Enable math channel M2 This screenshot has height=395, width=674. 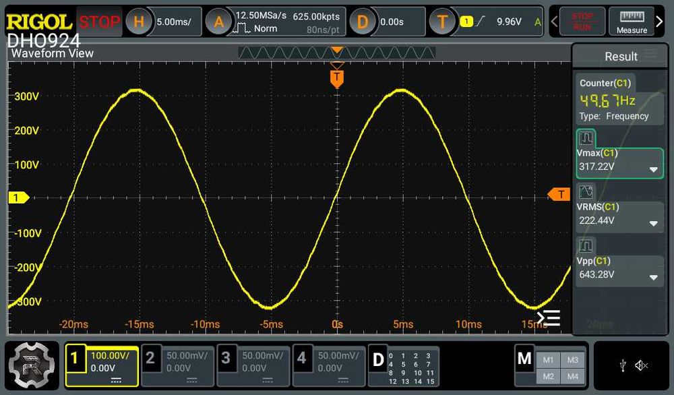click(548, 377)
